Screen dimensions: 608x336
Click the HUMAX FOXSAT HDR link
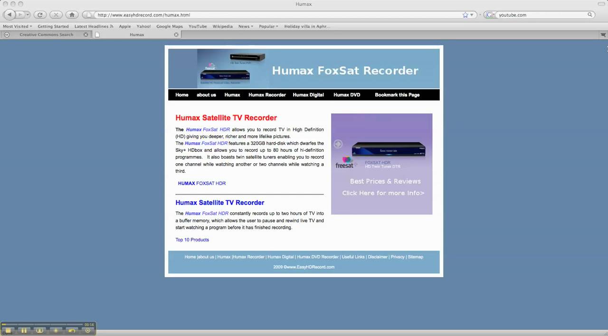click(202, 183)
